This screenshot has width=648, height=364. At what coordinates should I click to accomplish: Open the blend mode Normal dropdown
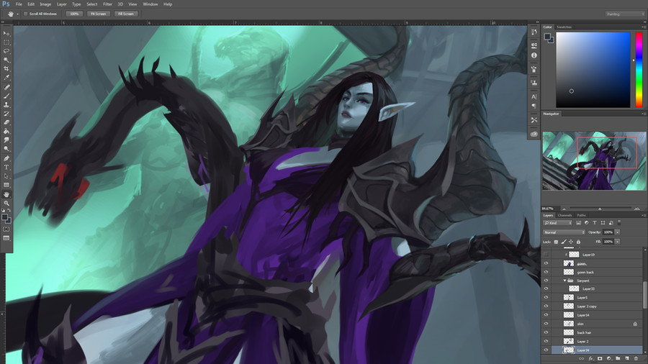click(x=564, y=232)
